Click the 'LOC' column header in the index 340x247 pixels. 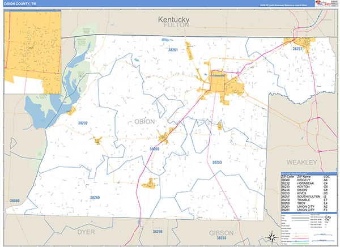coord(326,177)
